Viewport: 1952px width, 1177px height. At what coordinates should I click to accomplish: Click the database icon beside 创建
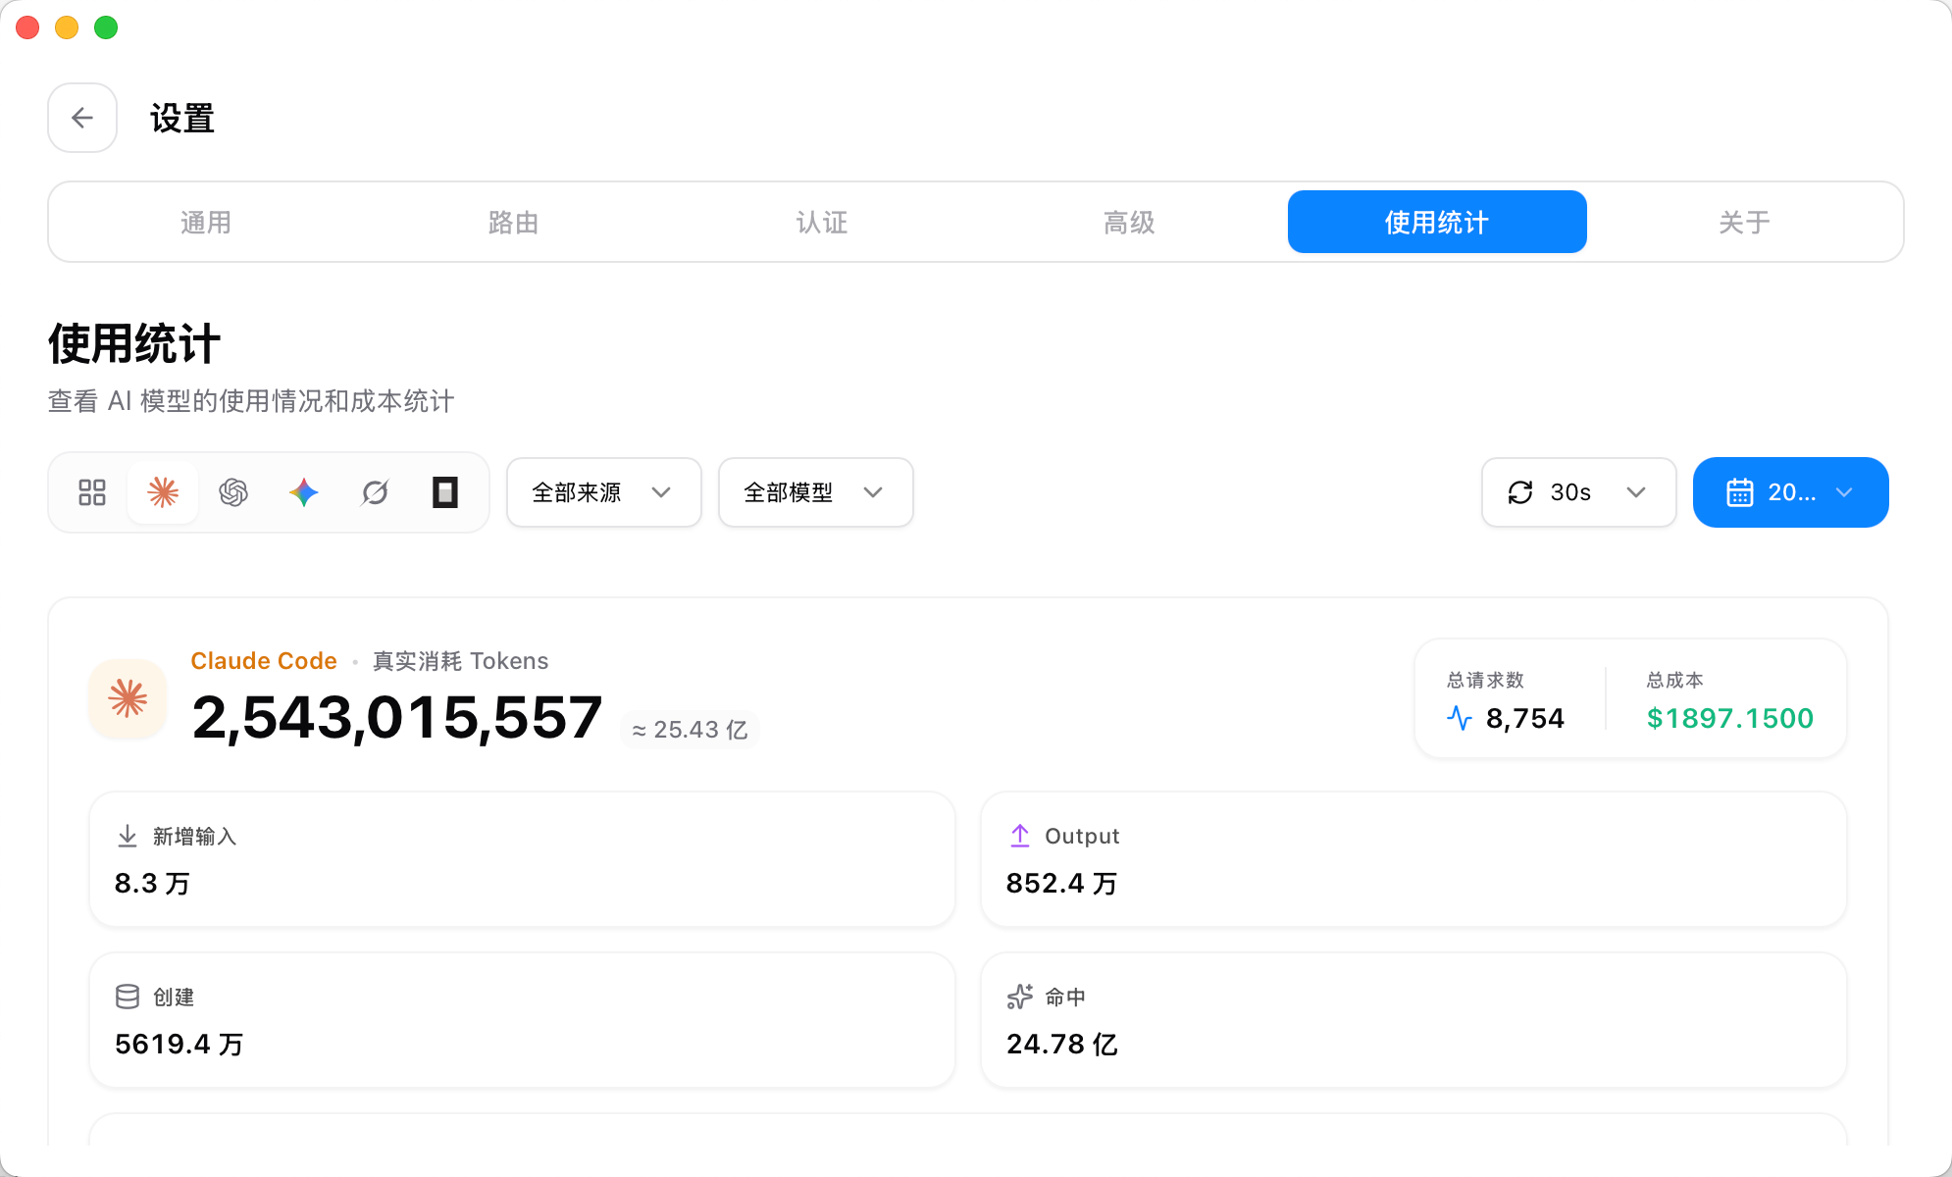(128, 997)
